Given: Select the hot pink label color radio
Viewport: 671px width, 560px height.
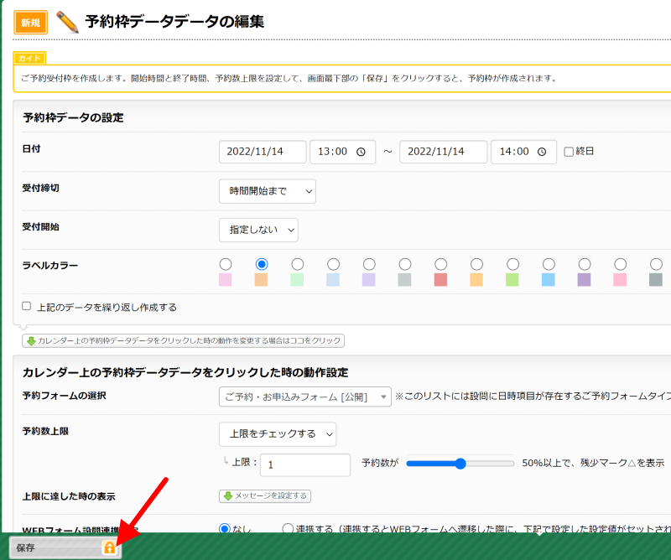Looking at the screenshot, I should click(x=620, y=264).
